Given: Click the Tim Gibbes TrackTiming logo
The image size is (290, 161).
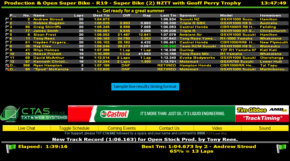Looking at the screenshot, I should pyautogui.click(x=262, y=114).
